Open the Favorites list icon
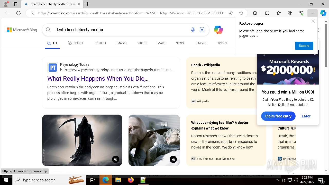This screenshot has width=329, height=185. point(279,13)
